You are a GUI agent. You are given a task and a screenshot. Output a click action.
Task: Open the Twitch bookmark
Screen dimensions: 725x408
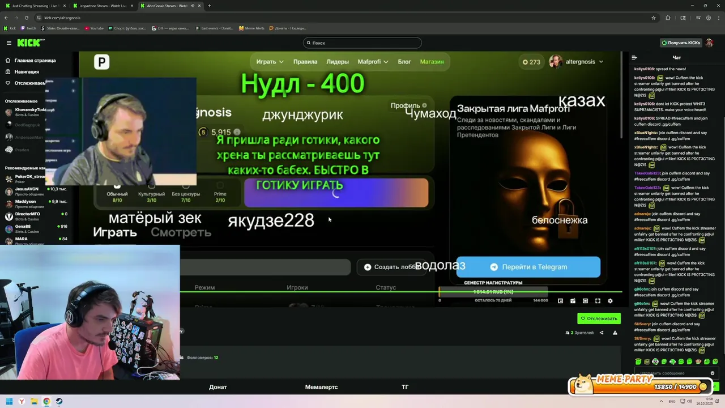(28, 28)
